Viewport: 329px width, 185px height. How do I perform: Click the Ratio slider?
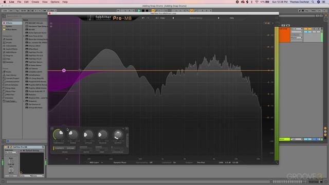[x=86, y=147]
